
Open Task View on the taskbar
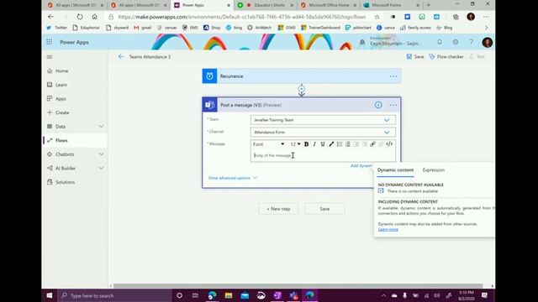point(195,295)
